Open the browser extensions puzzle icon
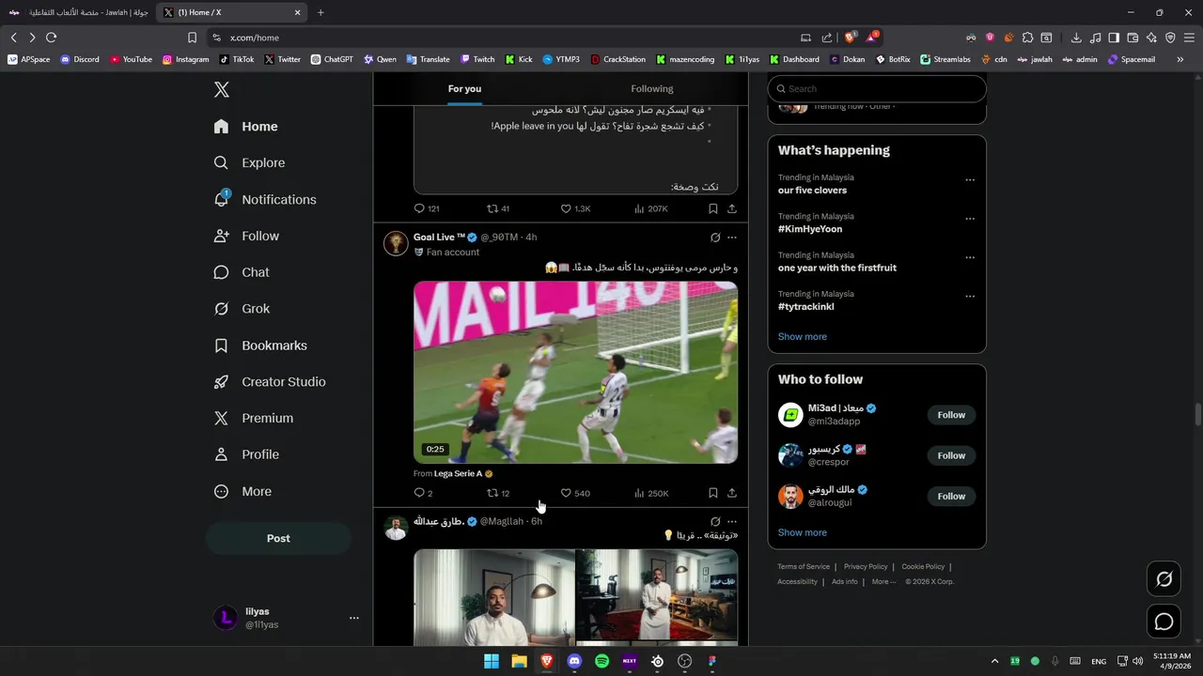The image size is (1203, 676). (1027, 38)
